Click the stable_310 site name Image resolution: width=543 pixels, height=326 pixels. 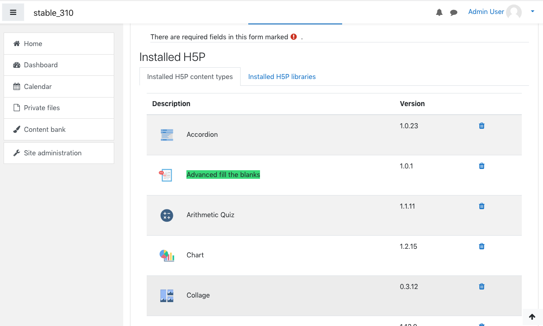point(53,13)
